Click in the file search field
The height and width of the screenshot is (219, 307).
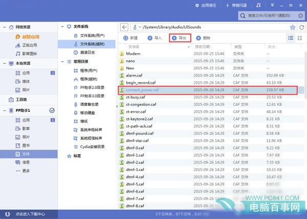(x=269, y=16)
